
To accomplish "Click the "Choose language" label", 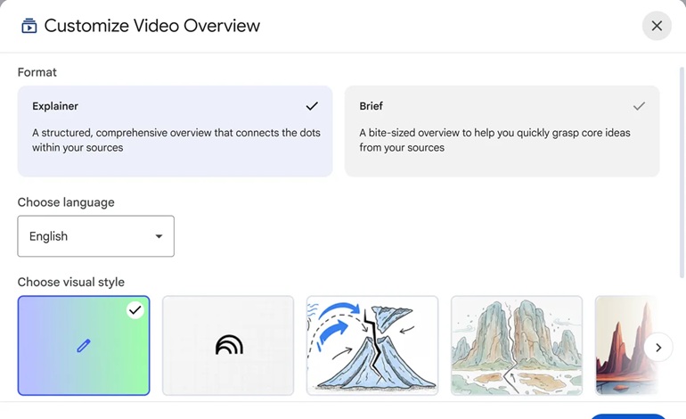I will (66, 202).
